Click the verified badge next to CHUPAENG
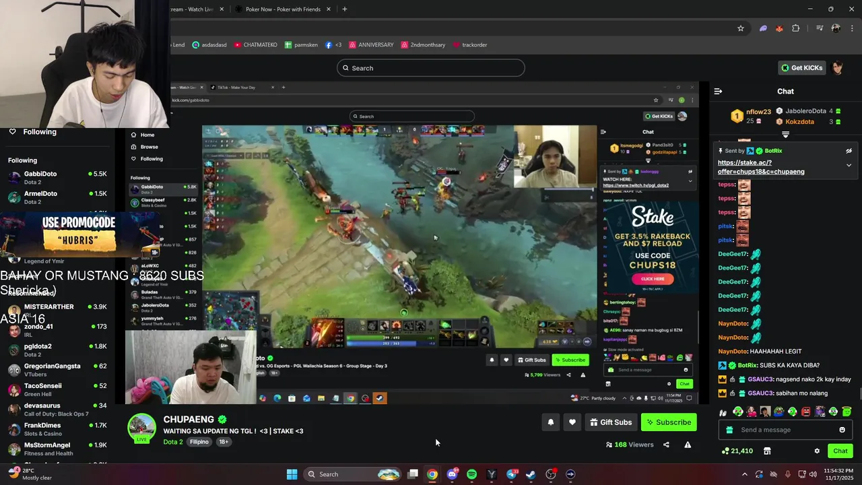The height and width of the screenshot is (485, 862). (222, 419)
